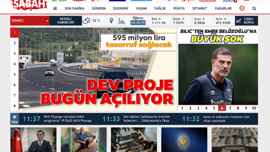Image resolution: width=270 pixels, height=152 pixels.
Task: Select sports slide 8
Action: click(238, 108)
